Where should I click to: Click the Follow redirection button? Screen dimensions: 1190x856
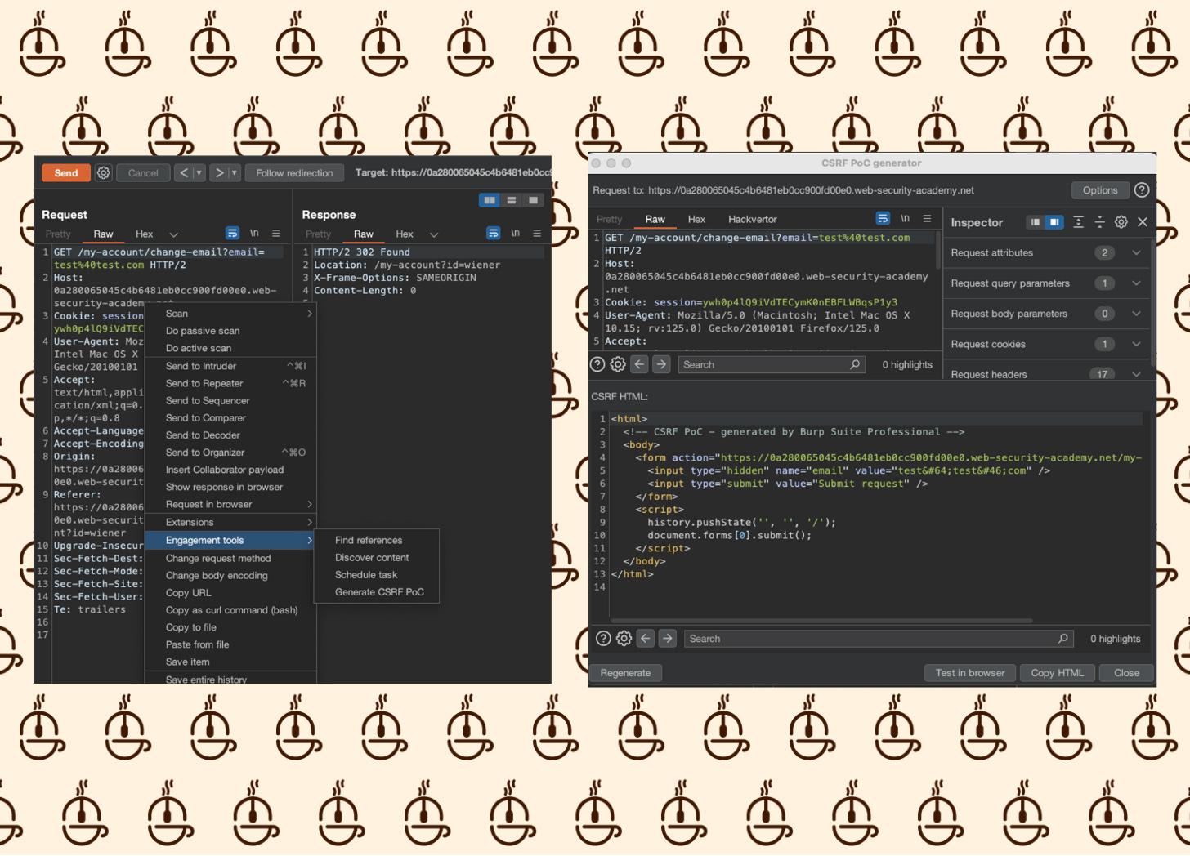294,173
